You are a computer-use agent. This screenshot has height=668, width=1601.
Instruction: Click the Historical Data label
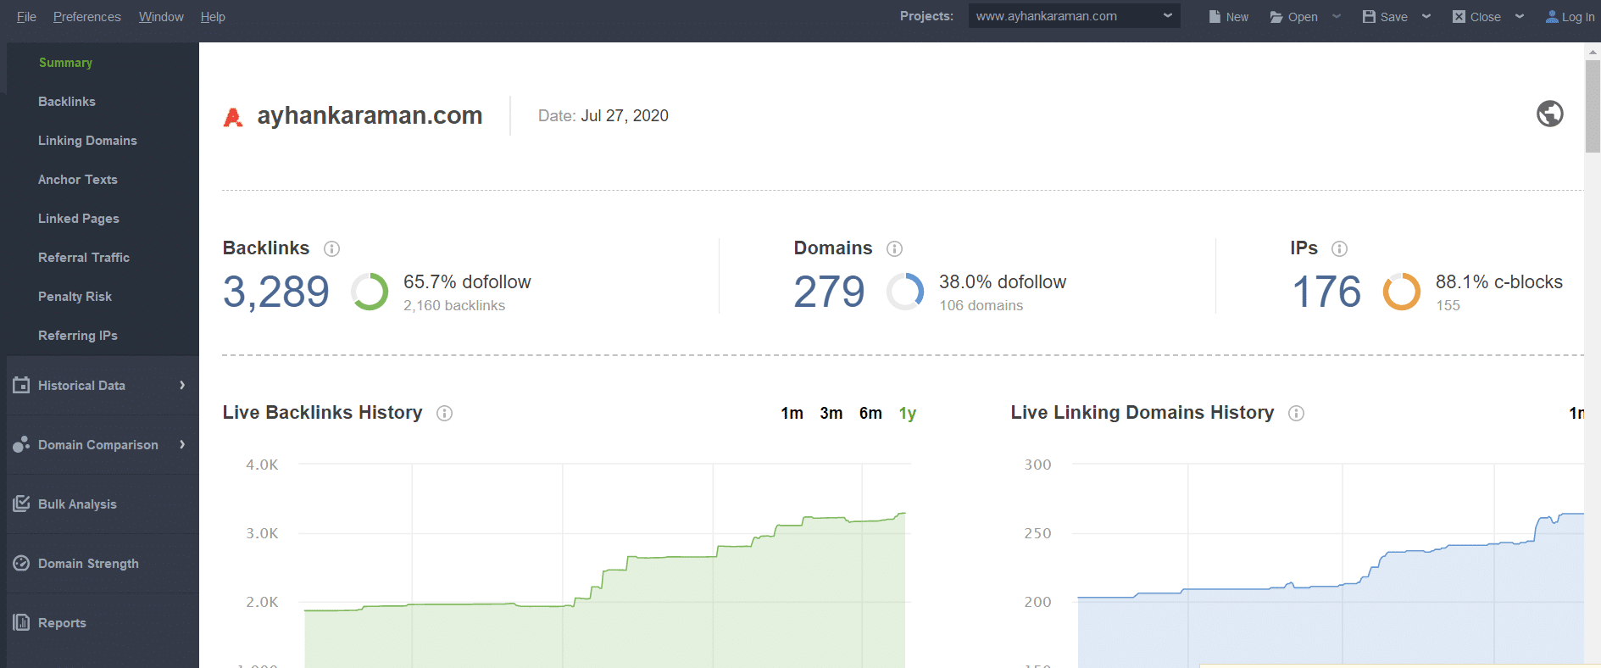point(81,386)
